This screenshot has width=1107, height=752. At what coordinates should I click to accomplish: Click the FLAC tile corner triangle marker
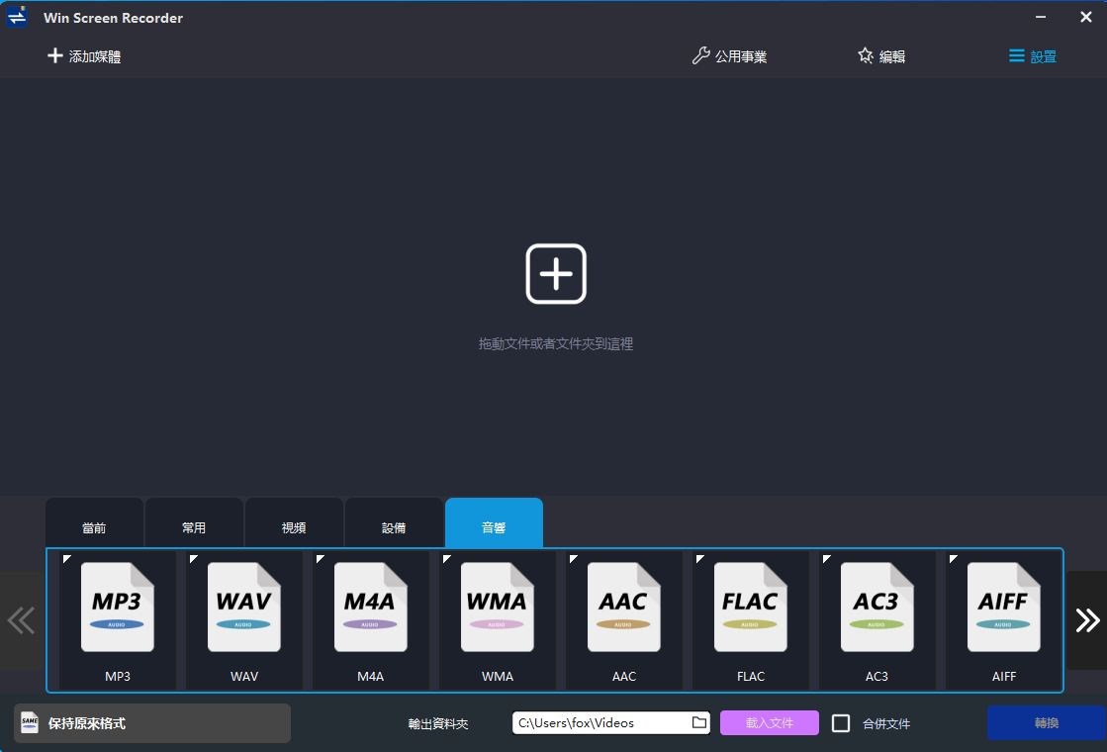(x=699, y=558)
